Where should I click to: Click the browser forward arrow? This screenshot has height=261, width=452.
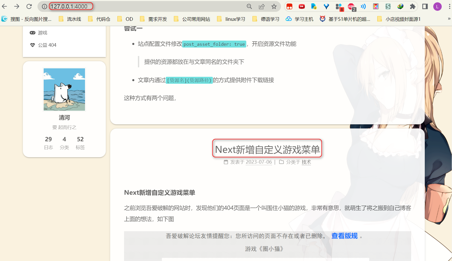(17, 6)
